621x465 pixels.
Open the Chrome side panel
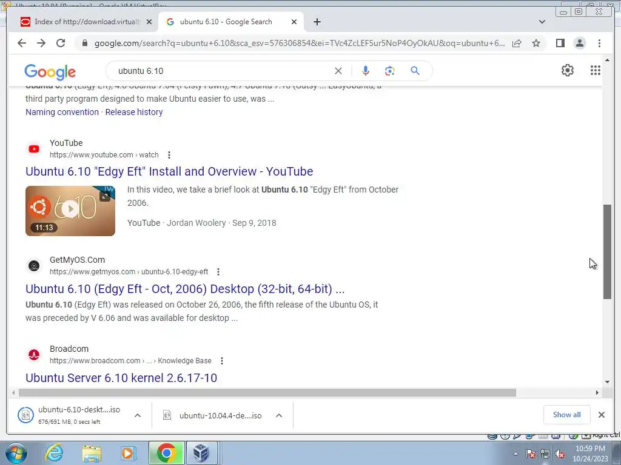click(x=560, y=43)
